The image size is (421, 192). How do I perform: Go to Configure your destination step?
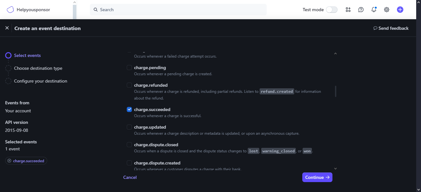pos(41,81)
